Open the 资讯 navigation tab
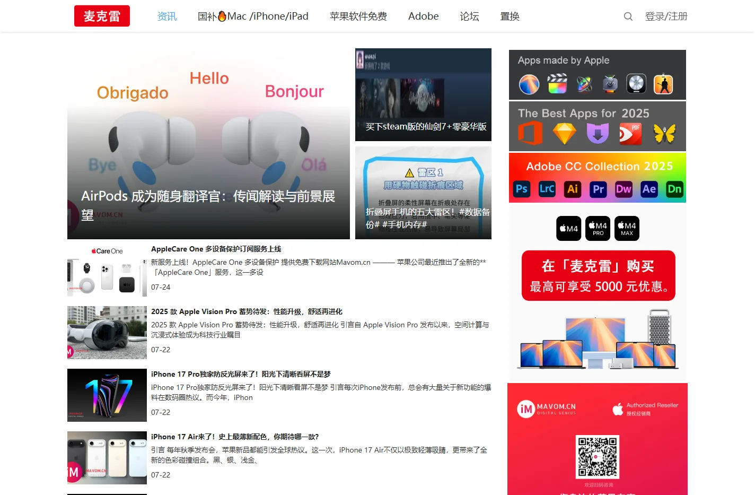 (x=167, y=16)
